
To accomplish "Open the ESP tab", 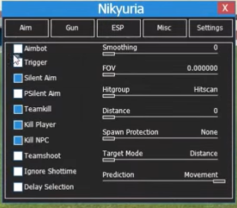I will [x=119, y=28].
